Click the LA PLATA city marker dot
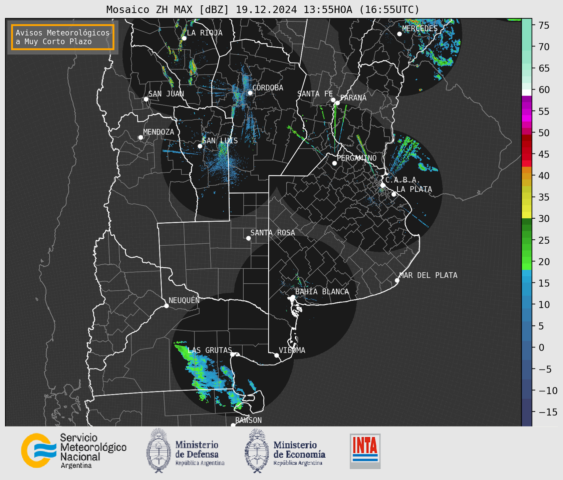This screenshot has width=563, height=480. [x=394, y=194]
